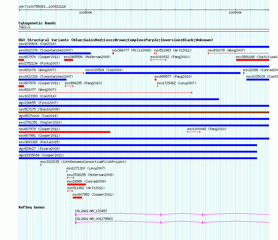Open the nsv366777 (Mills2006) variant label
The image size is (278, 240).
pyautogui.click(x=132, y=50)
